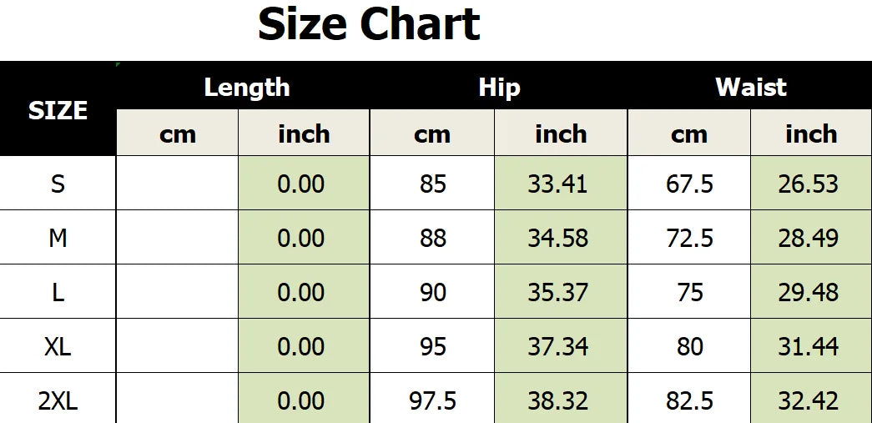Select the 28.49 waist inch cell

808,238
